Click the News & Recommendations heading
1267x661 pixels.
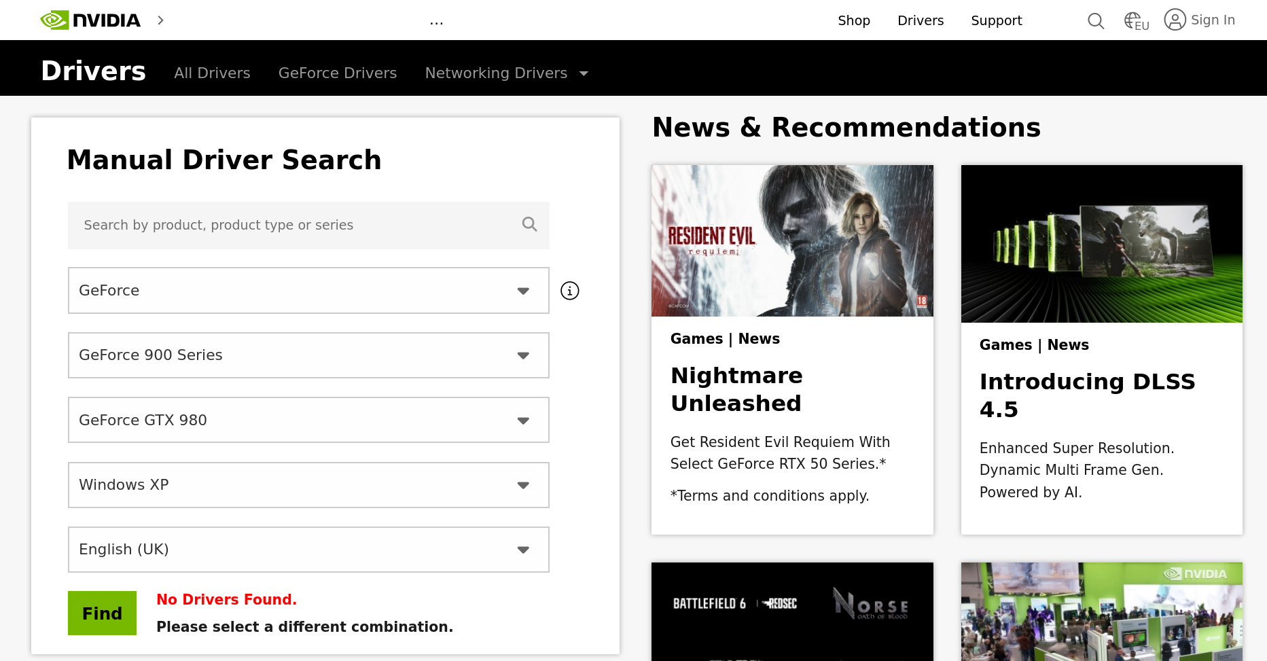[x=846, y=127]
